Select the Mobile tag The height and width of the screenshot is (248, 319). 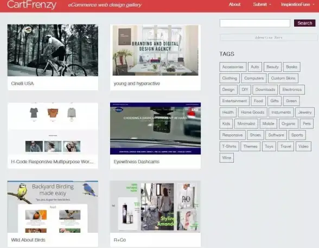[269, 124]
